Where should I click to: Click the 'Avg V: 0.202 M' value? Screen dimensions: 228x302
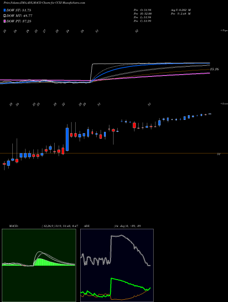point(181,10)
